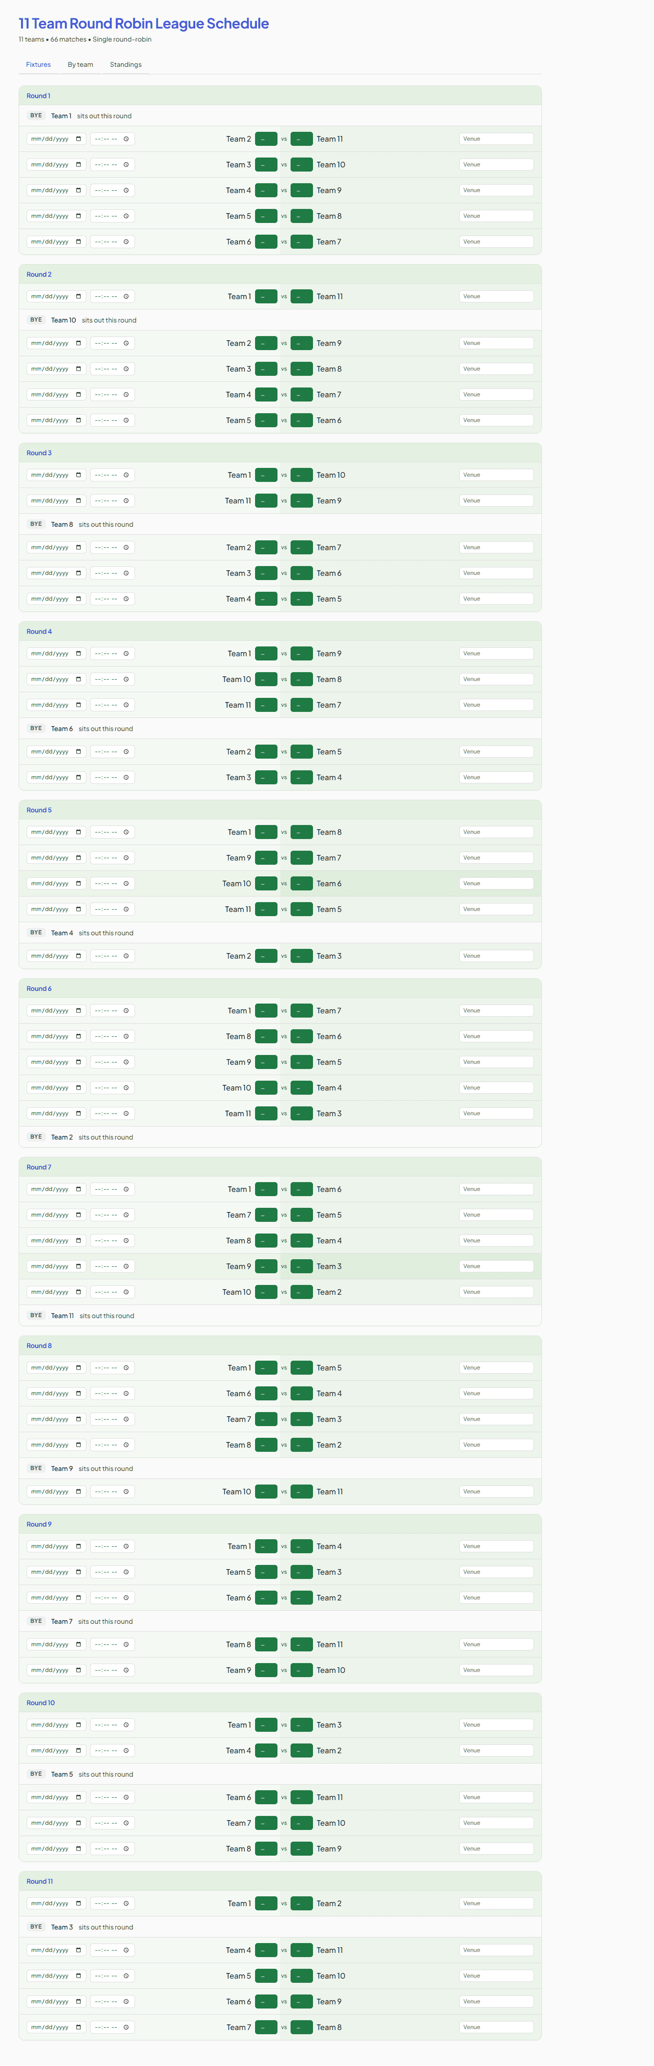The image size is (654, 2066).
Task: Open clock picker for Team 1 vs Team 11
Action: coord(126,296)
